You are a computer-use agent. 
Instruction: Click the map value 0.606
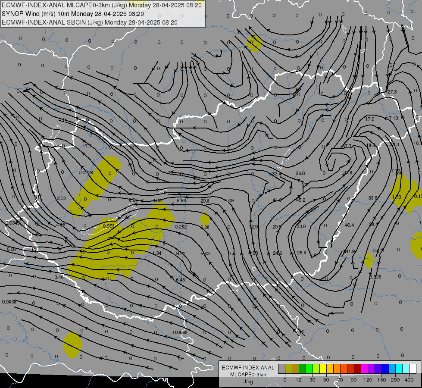click(375, 277)
